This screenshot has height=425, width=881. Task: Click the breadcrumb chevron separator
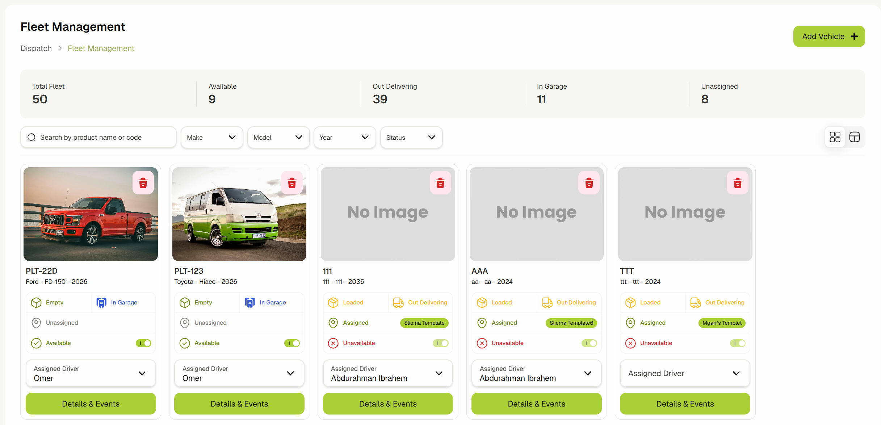coord(60,49)
